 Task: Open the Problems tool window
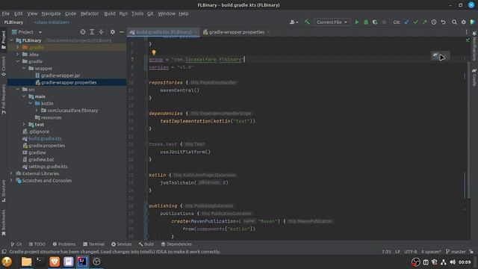click(64, 244)
